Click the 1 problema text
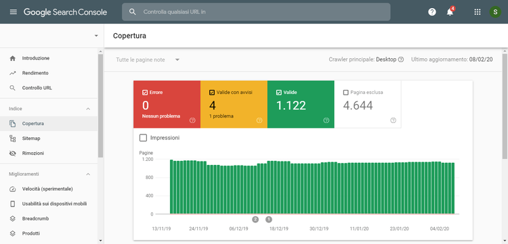 pyautogui.click(x=221, y=116)
